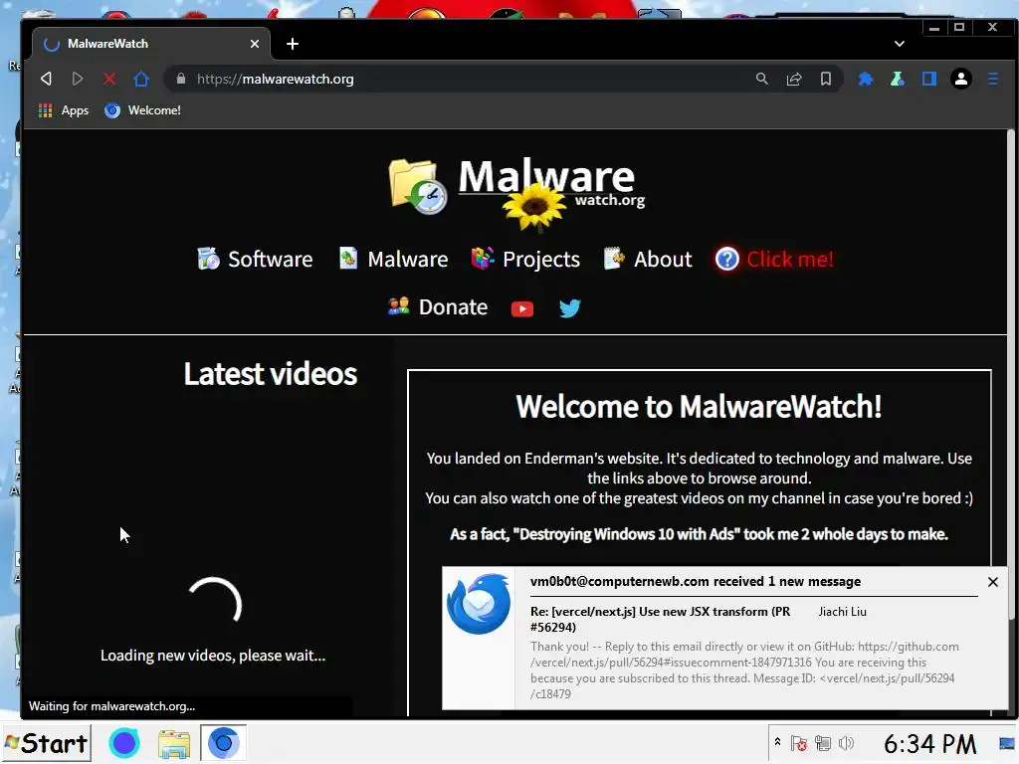Image resolution: width=1019 pixels, height=764 pixels.
Task: Click the notification email body preview
Action: point(744,670)
